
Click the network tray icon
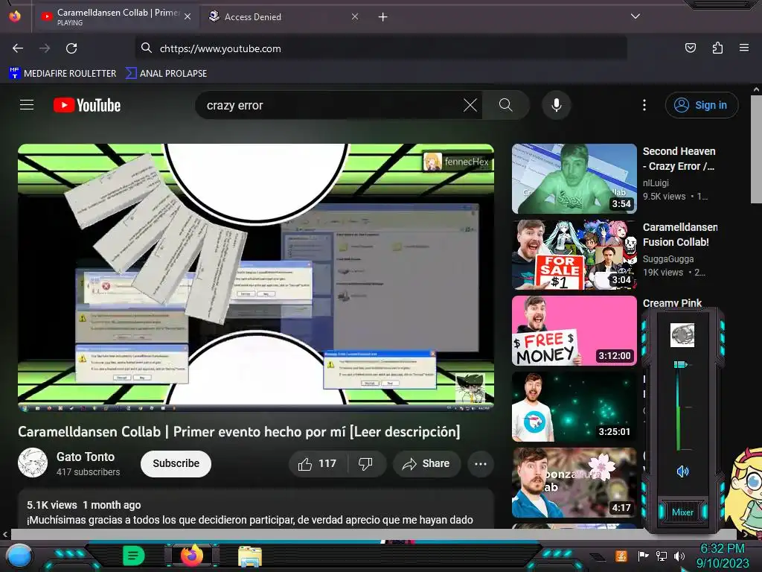coord(662,556)
